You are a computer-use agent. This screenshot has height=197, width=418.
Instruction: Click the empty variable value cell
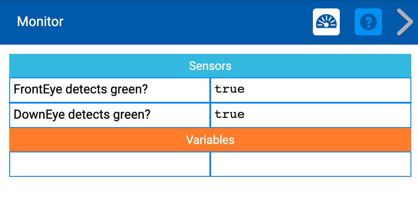coord(310,164)
